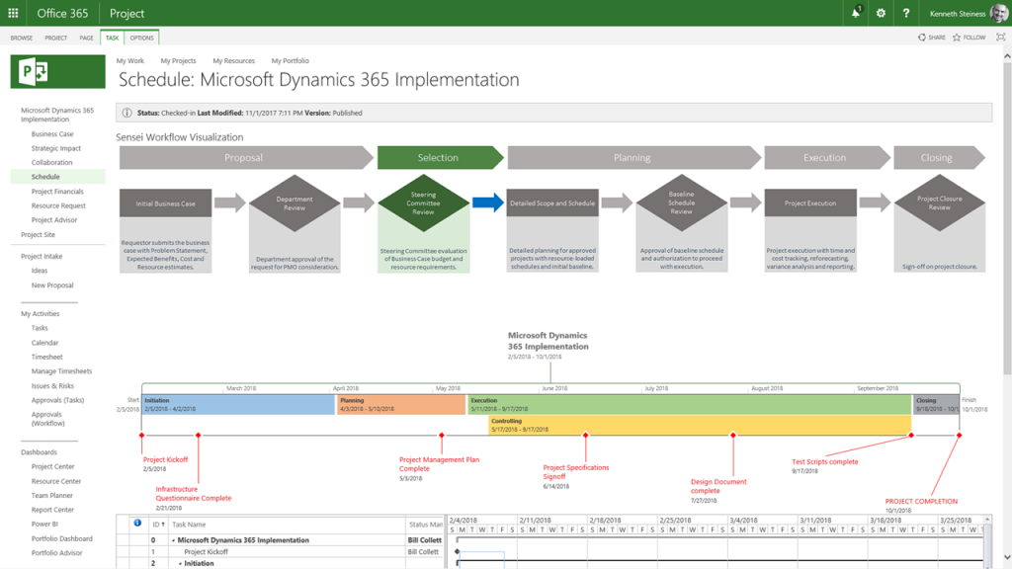Open Project Financials page

57,192
